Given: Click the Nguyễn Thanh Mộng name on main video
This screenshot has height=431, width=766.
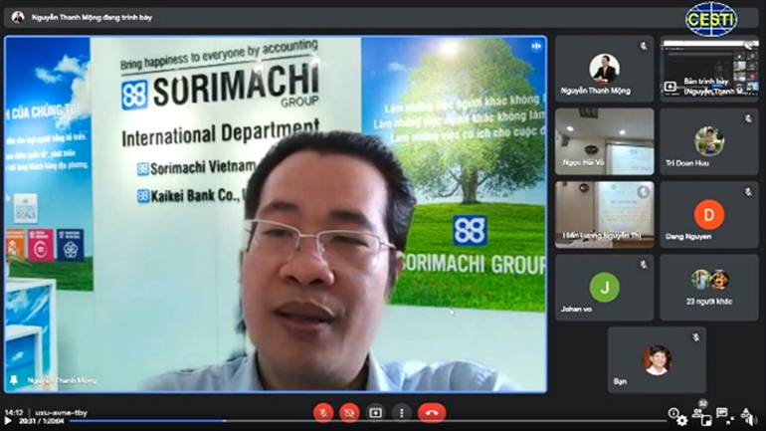Looking at the screenshot, I should [62, 380].
